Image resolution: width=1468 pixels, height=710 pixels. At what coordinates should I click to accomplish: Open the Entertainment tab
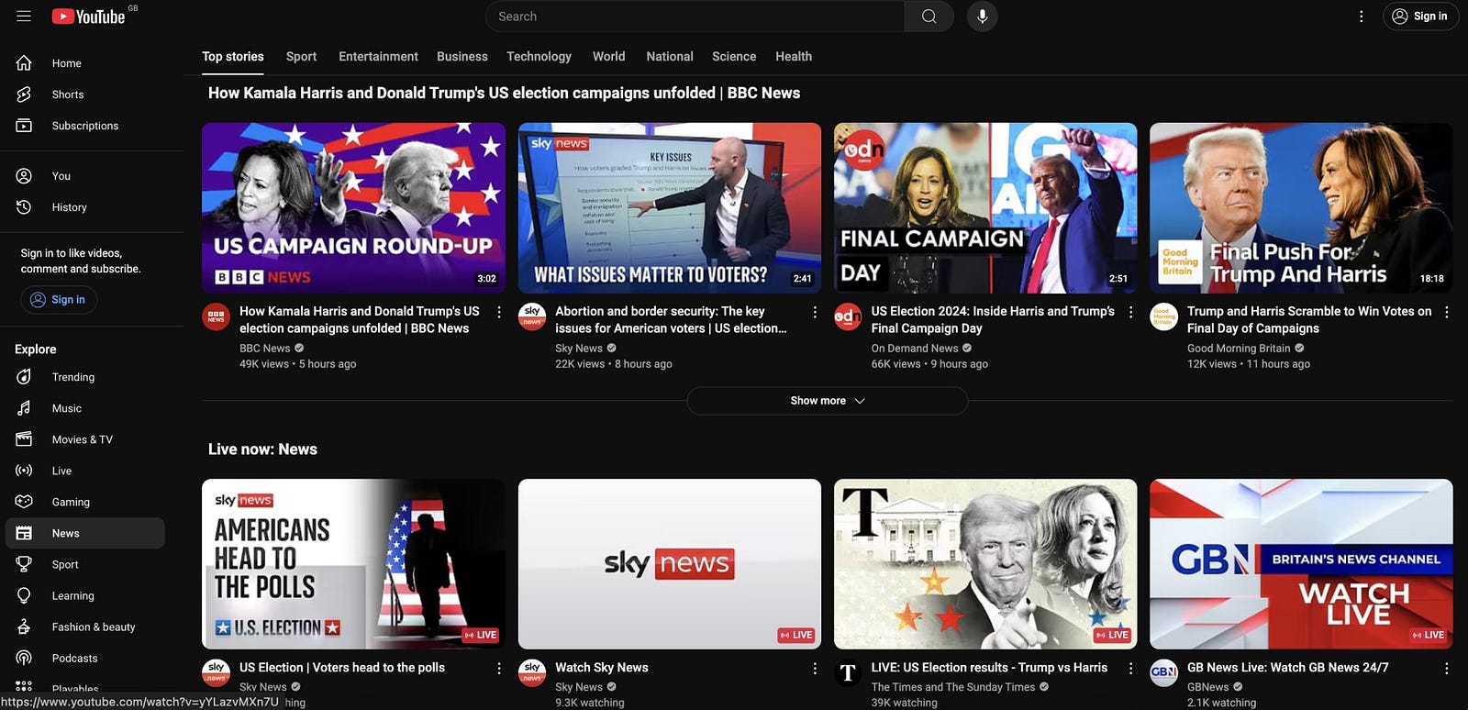click(378, 57)
